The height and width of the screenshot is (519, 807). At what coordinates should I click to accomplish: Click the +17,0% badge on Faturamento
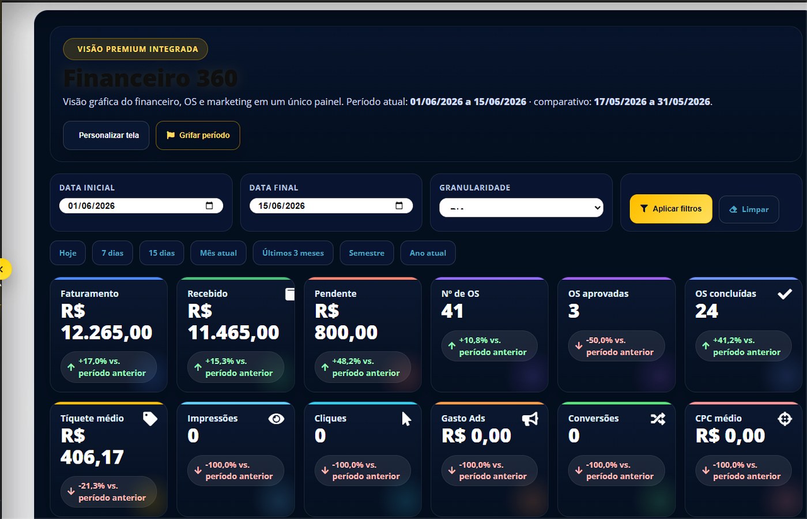108,367
